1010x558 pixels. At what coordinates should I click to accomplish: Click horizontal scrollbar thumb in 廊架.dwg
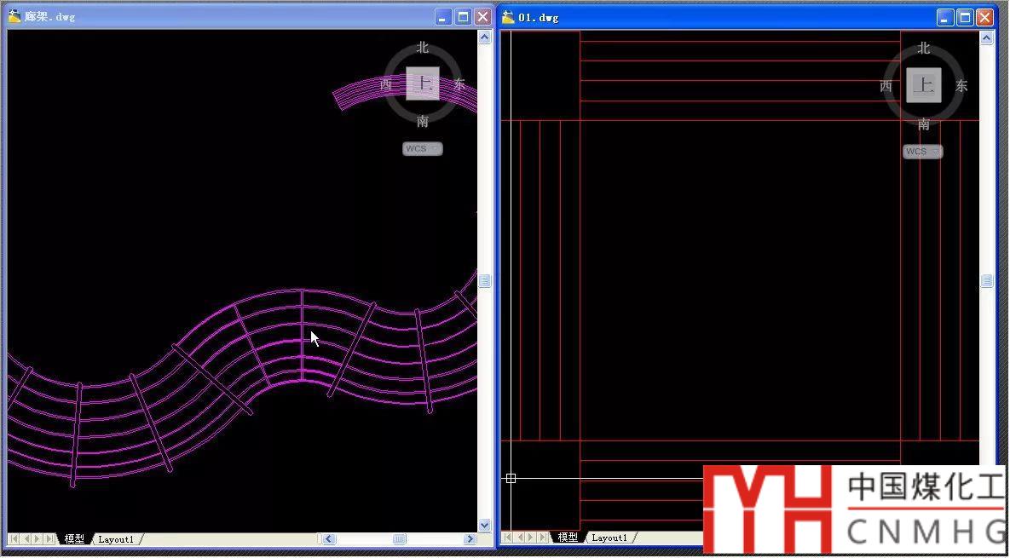tap(399, 539)
